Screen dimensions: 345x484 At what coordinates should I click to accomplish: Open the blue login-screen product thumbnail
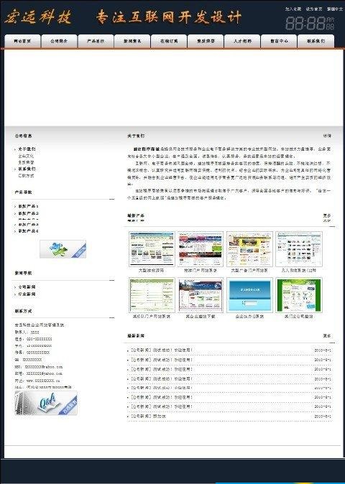[x=249, y=295]
